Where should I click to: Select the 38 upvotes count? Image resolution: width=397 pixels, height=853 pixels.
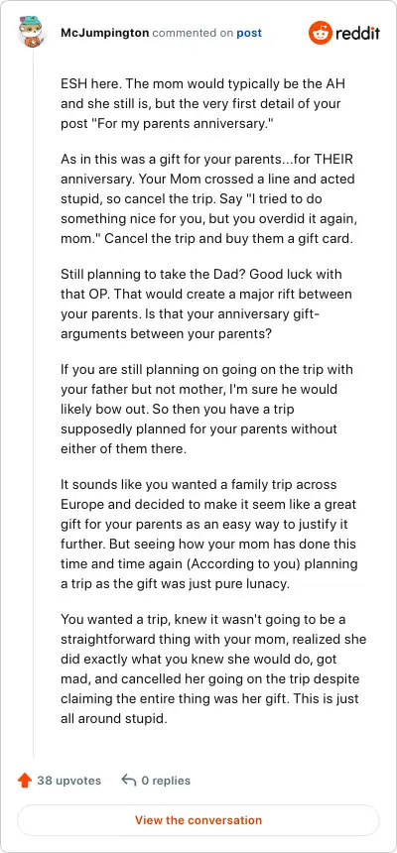pos(69,781)
